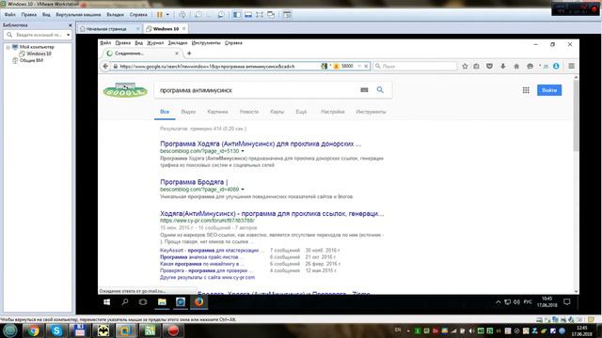The width and height of the screenshot is (602, 338).
Task: Collapse the Мой компьютер tree node
Action: click(8, 47)
